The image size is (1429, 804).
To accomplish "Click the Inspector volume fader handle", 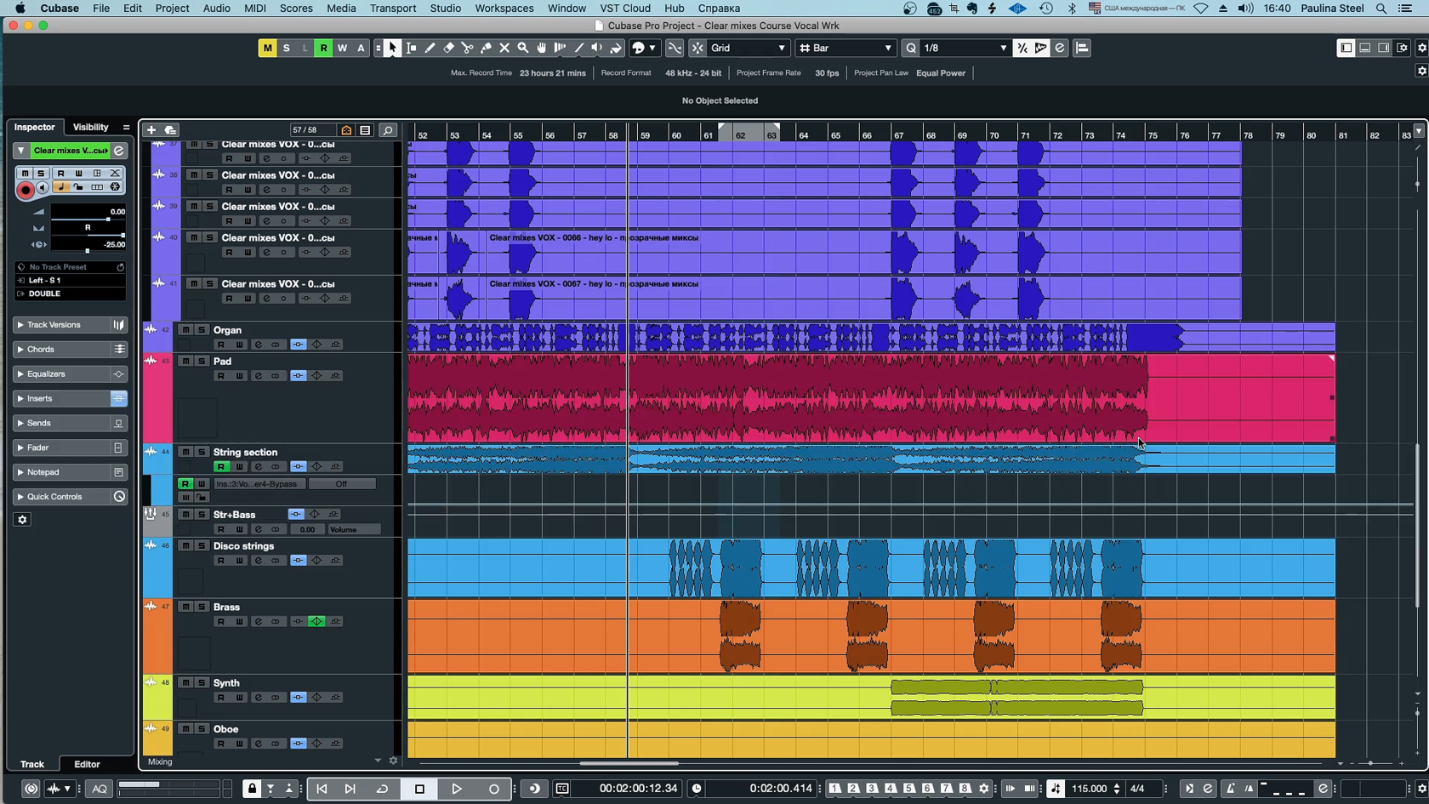I will [x=107, y=220].
